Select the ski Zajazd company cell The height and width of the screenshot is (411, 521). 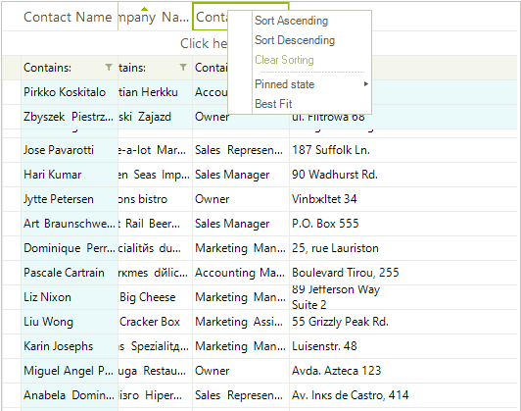[x=155, y=117]
